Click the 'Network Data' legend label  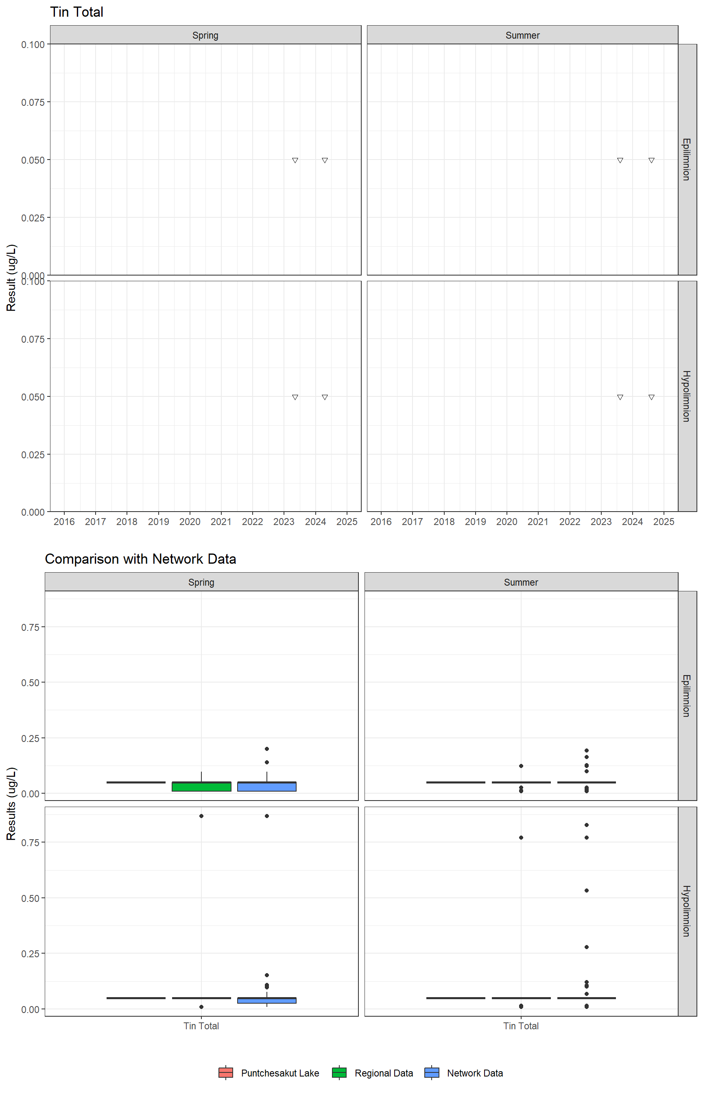[x=475, y=1073]
